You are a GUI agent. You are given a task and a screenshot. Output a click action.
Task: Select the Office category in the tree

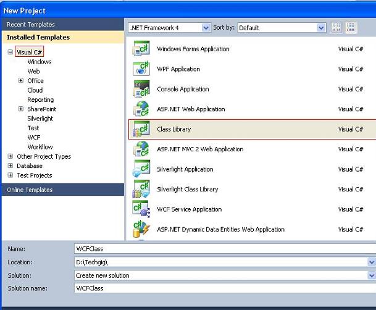pyautogui.click(x=35, y=80)
